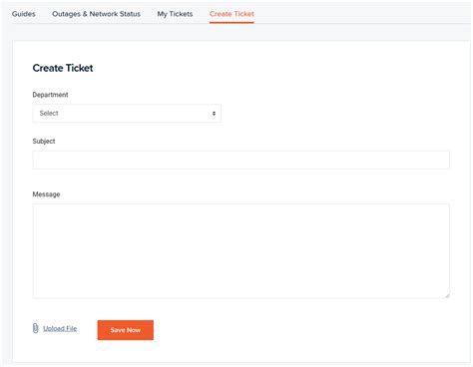Click the 'Select' placeholder text in Department
The height and width of the screenshot is (367, 473).
(49, 113)
